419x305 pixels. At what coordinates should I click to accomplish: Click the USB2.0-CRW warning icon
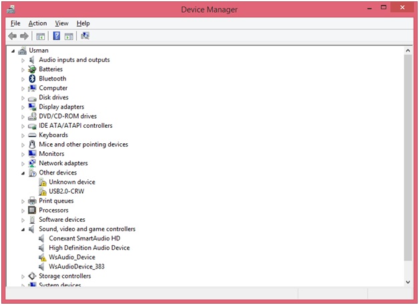[42, 192]
